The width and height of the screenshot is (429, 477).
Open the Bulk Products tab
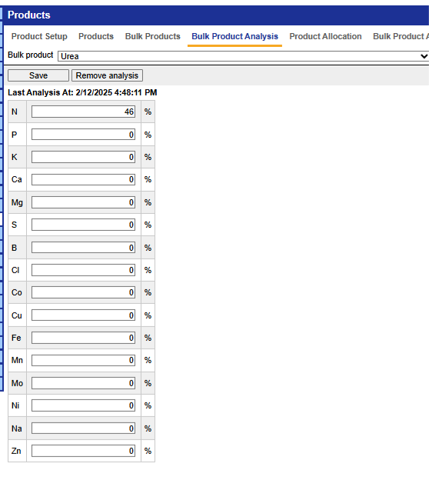click(x=153, y=36)
